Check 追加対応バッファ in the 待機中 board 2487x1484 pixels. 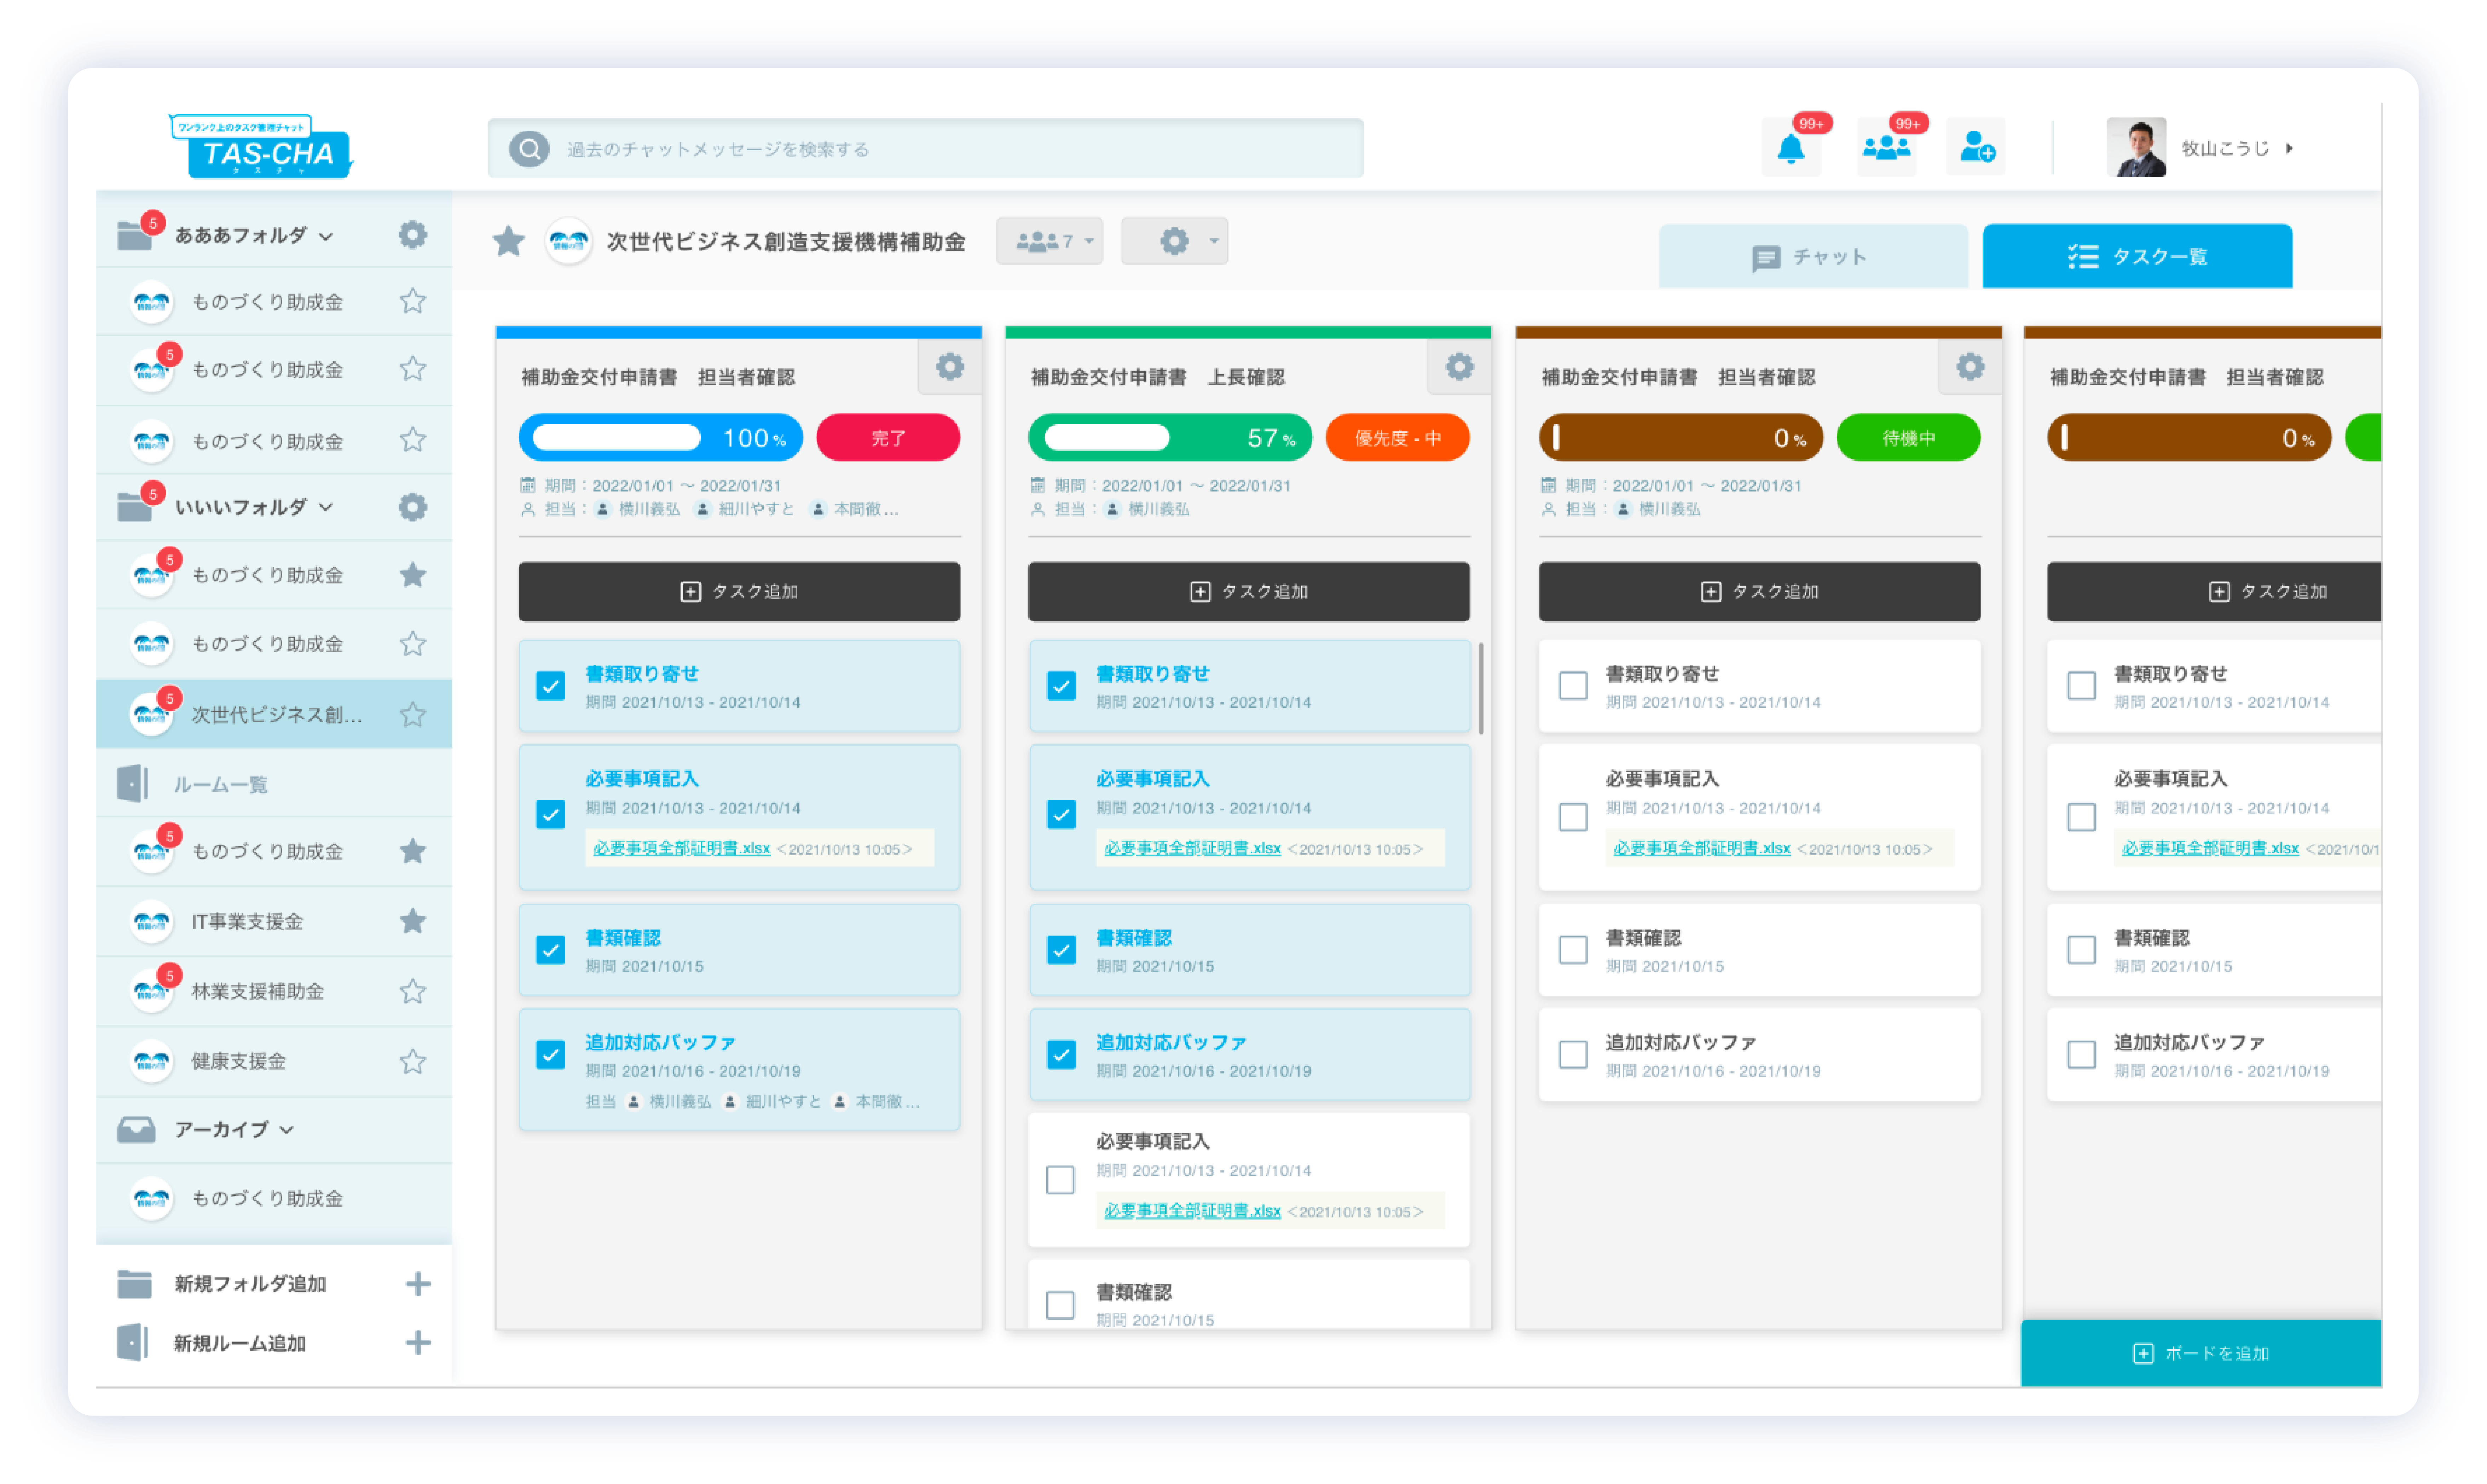click(x=1573, y=1055)
